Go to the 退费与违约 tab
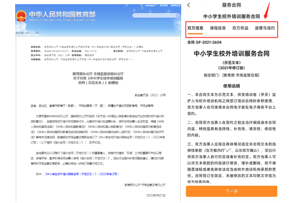Viewport: 295px width, 203px height. [x=265, y=28]
